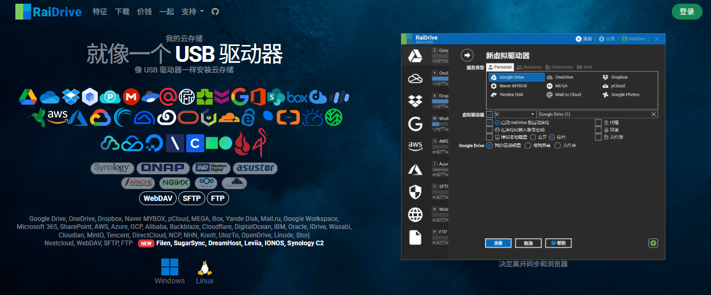Choose Yandex Disk in the service list
The height and width of the screenshot is (295, 711).
507,95
